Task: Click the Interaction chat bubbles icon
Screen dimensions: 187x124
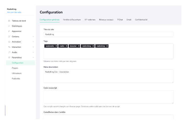Action: point(9,47)
